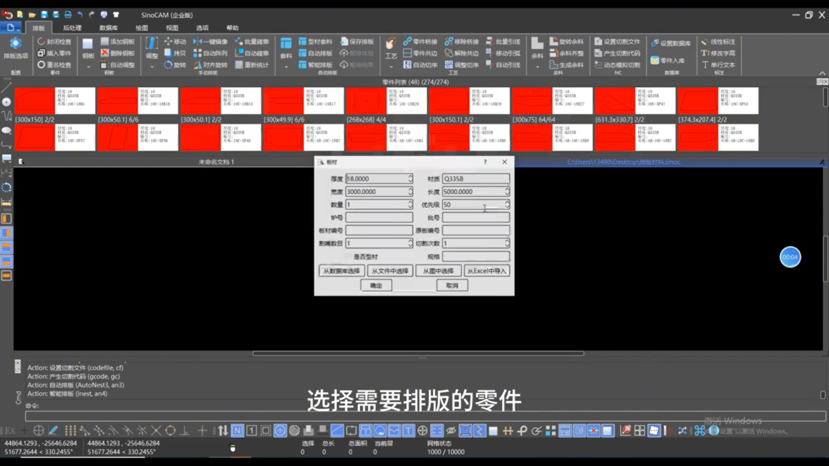Viewport: 829px width, 466px height.
Task: Click the 切割次数 spinner arrows
Action: (506, 243)
